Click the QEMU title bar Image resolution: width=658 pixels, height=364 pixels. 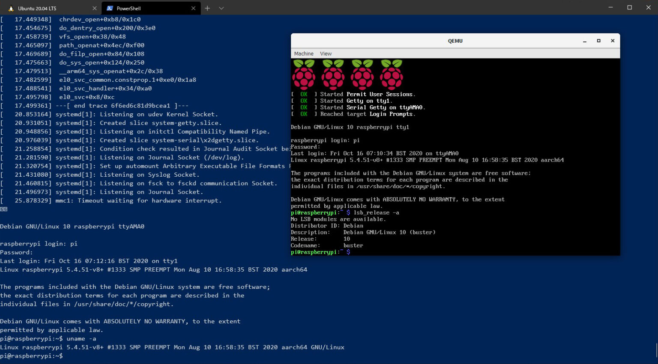[x=455, y=41]
